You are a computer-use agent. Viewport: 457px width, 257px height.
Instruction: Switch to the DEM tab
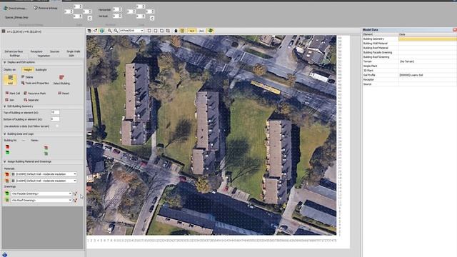coord(71,56)
